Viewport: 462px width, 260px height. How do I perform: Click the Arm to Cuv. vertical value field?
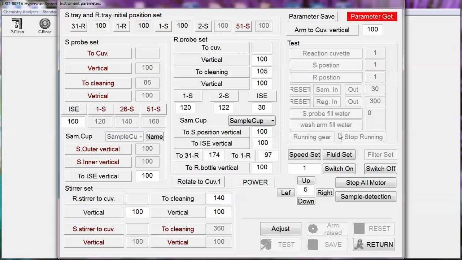pos(372,30)
